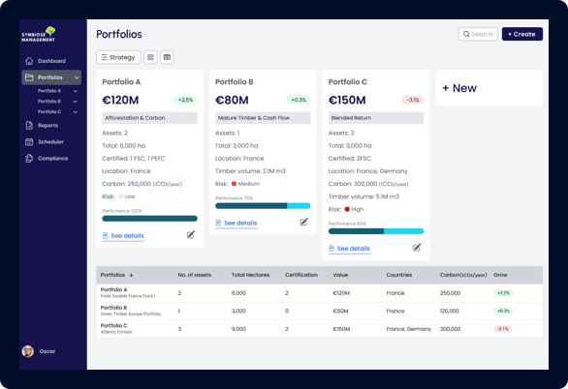Click the Symbiose Management logo
Image resolution: width=568 pixels, height=389 pixels.
coord(39,34)
